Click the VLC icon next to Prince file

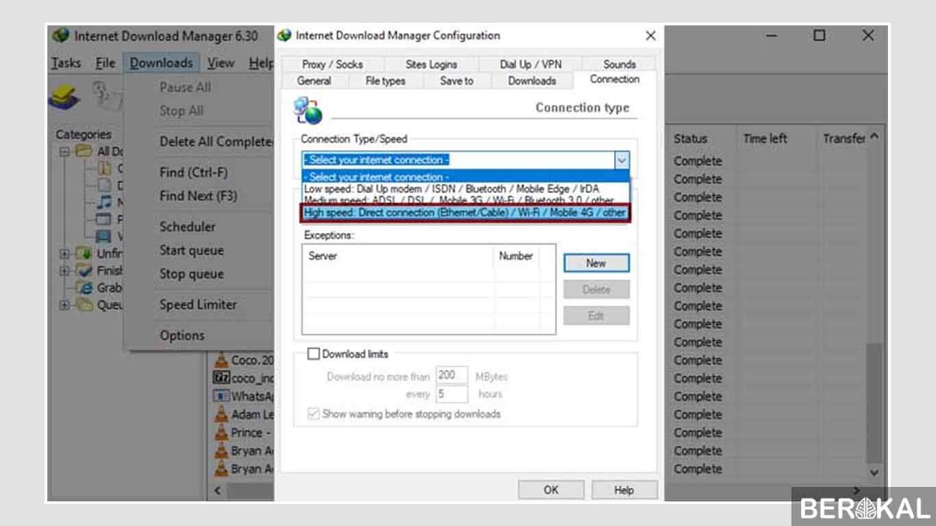(221, 432)
